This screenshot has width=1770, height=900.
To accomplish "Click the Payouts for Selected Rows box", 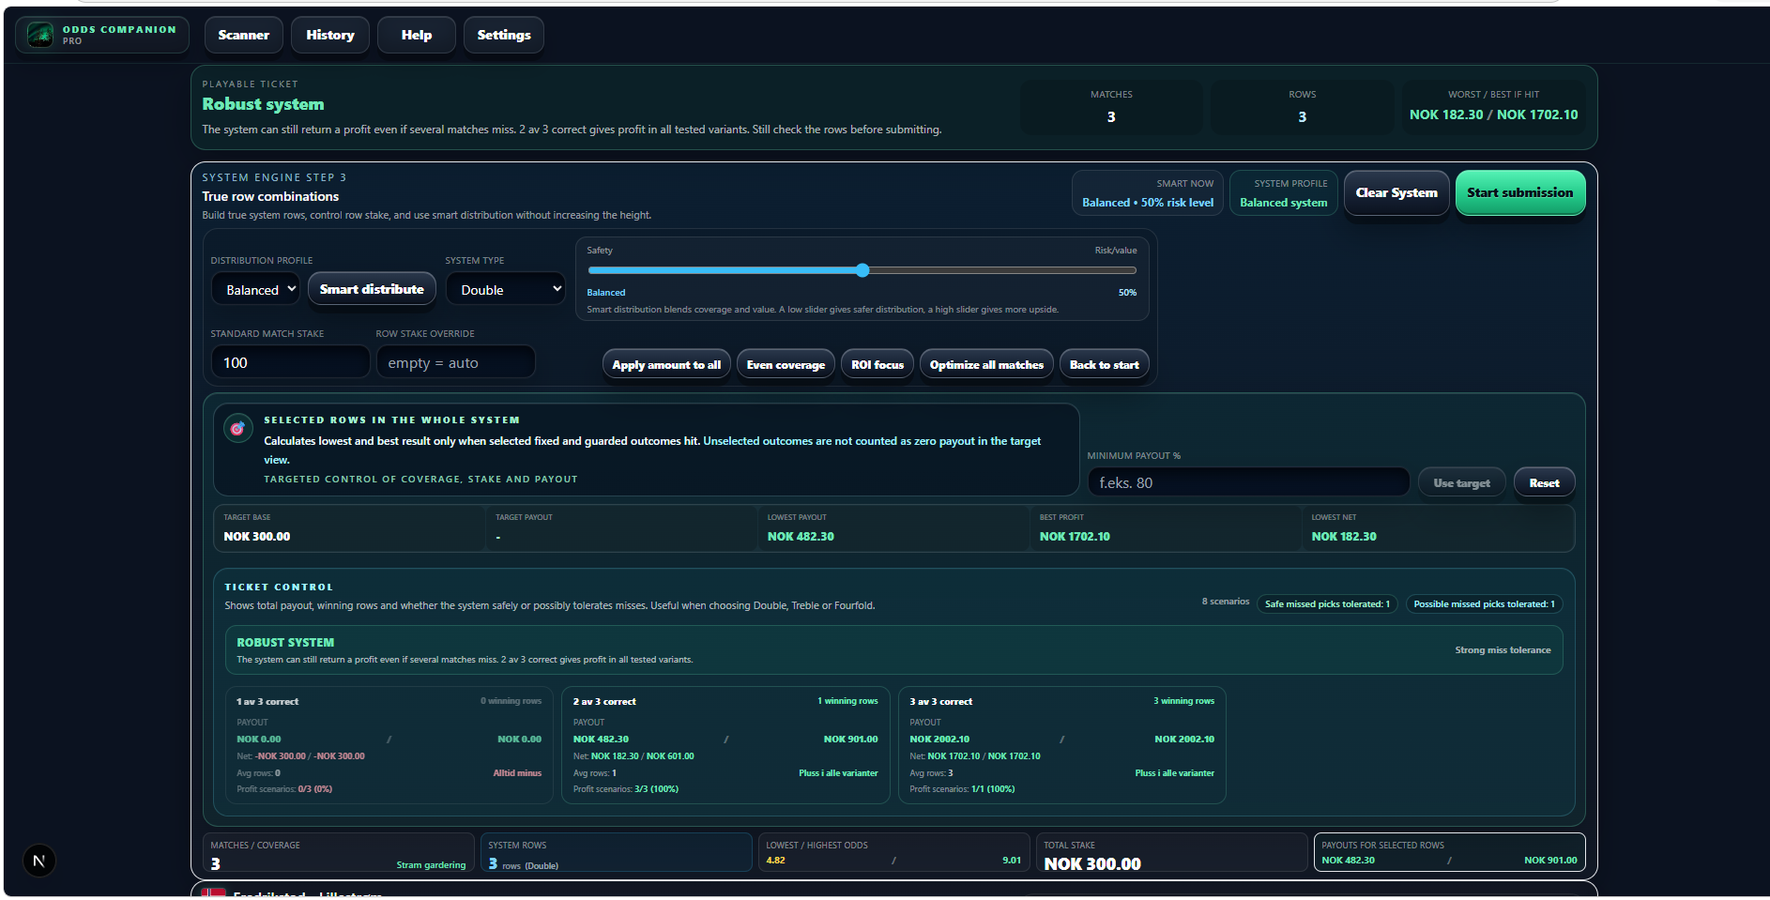I will click(x=1449, y=852).
